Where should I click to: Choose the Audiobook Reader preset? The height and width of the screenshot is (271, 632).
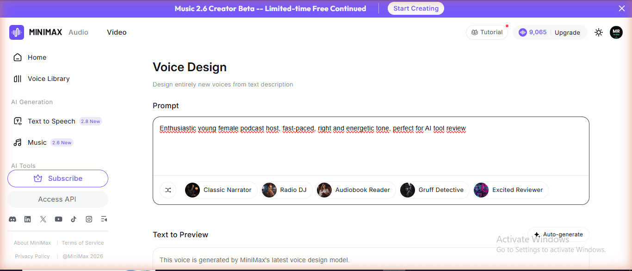click(x=356, y=190)
